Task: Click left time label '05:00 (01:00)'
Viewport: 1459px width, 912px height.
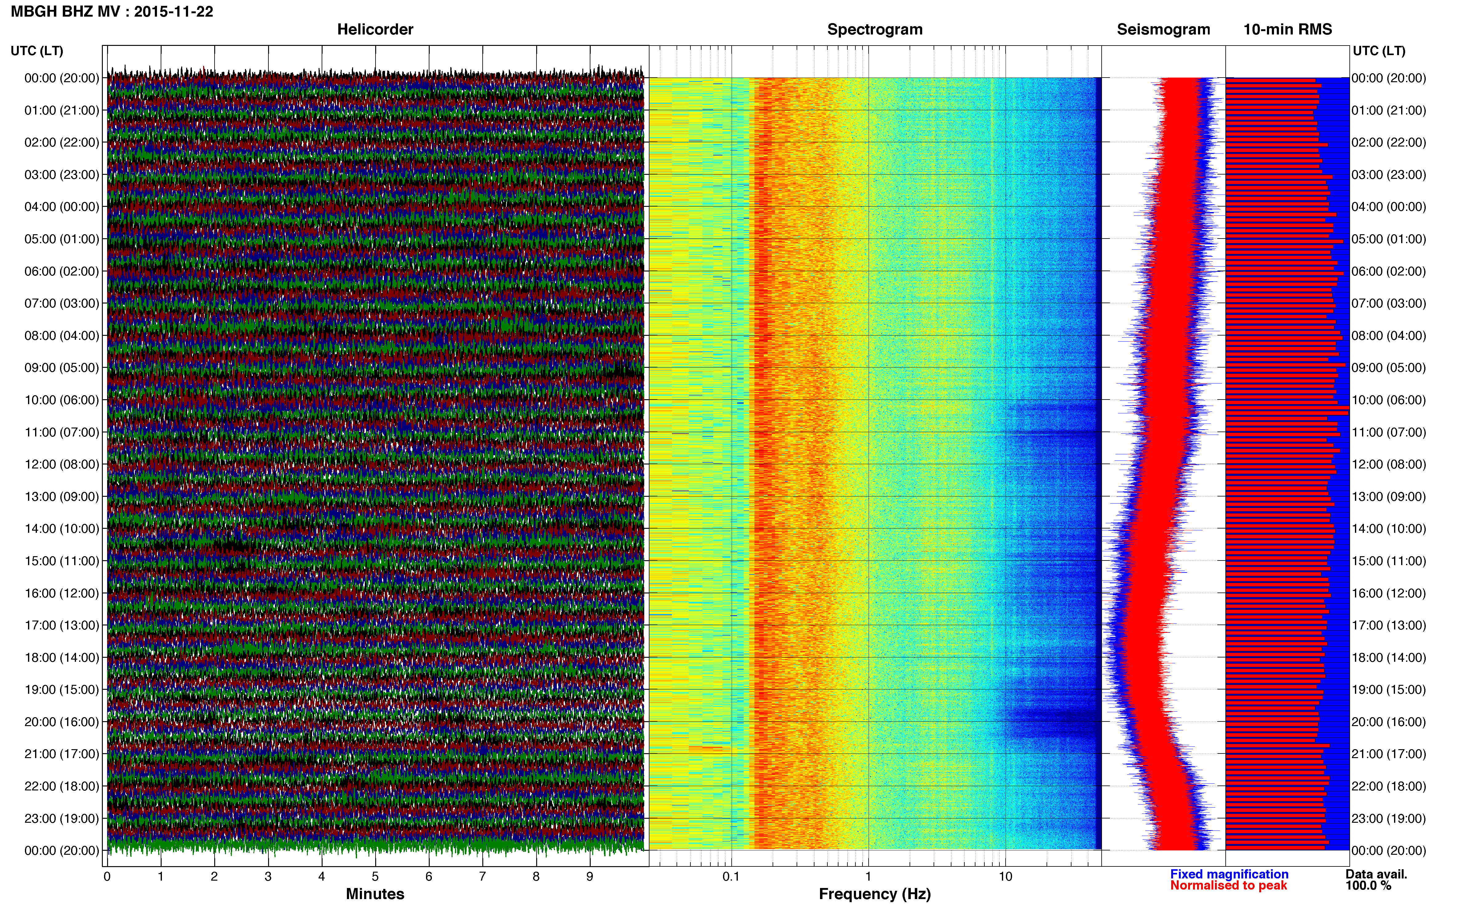Action: pyautogui.click(x=62, y=239)
